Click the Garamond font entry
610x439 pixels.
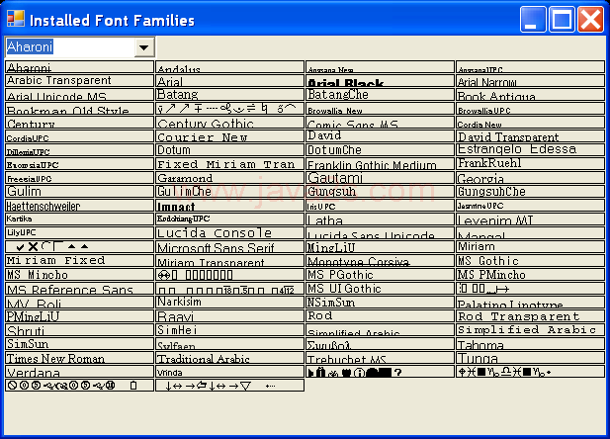(229, 178)
